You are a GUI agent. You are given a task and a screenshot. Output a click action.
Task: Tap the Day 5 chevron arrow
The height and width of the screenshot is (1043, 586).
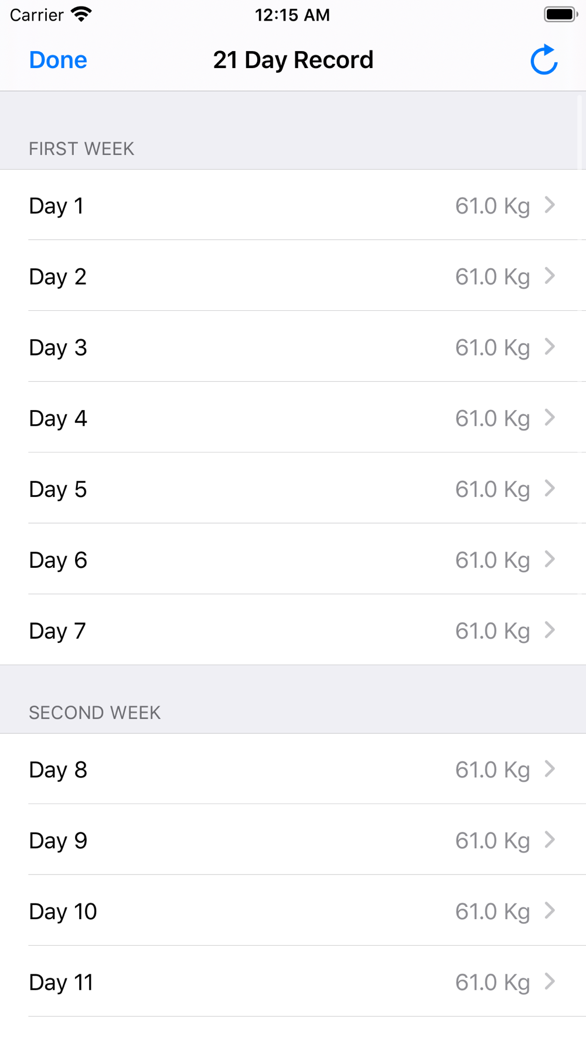coord(550,489)
